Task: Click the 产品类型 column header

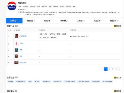Action: coord(42,30)
